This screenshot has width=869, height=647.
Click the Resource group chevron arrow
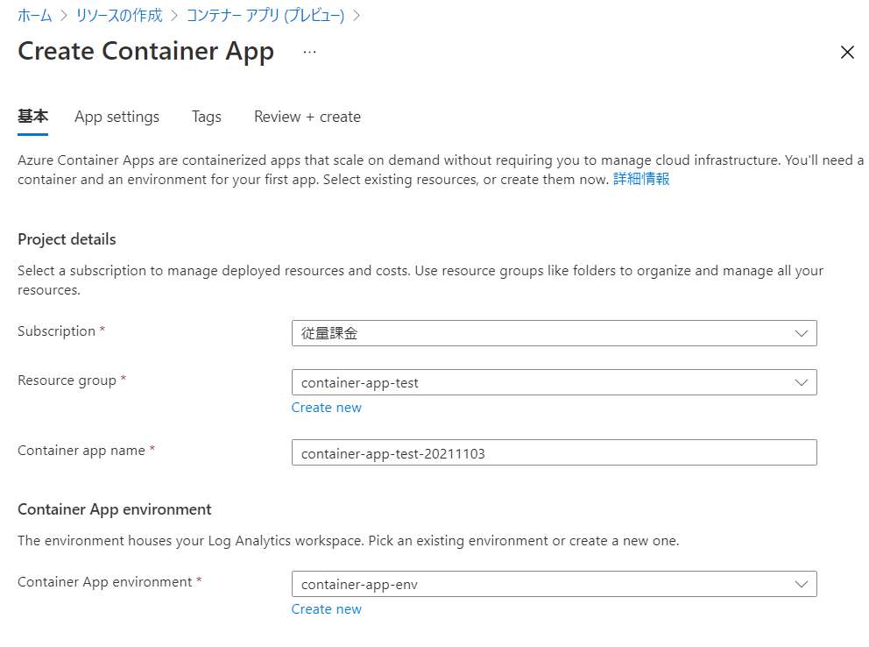(x=802, y=382)
